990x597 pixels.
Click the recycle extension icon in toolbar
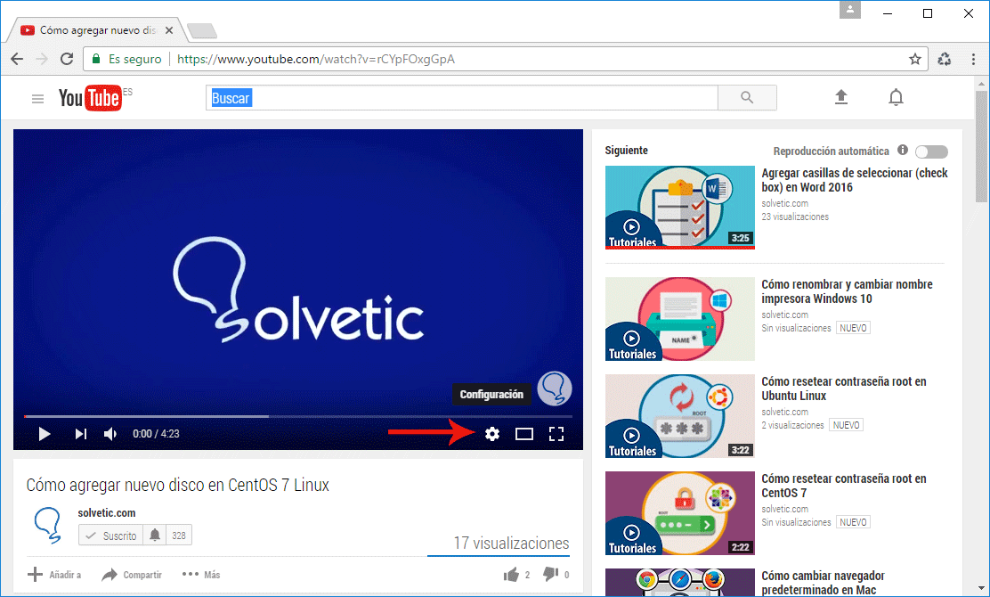(x=945, y=59)
